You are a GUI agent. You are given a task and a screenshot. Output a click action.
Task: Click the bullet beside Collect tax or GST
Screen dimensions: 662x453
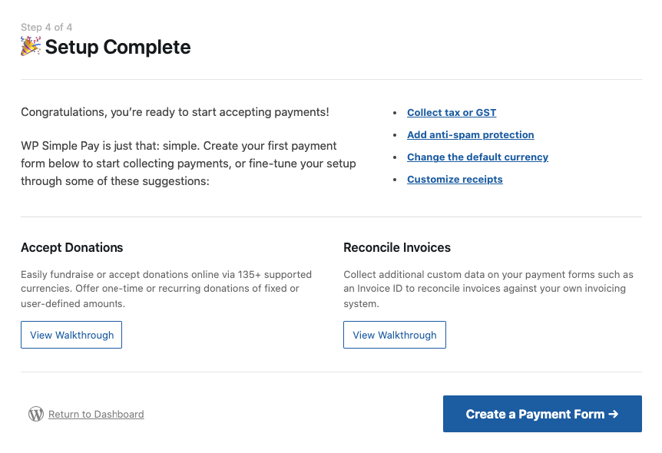(x=396, y=113)
